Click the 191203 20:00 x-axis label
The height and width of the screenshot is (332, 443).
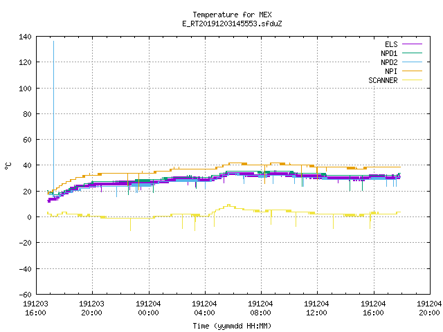(x=91, y=308)
